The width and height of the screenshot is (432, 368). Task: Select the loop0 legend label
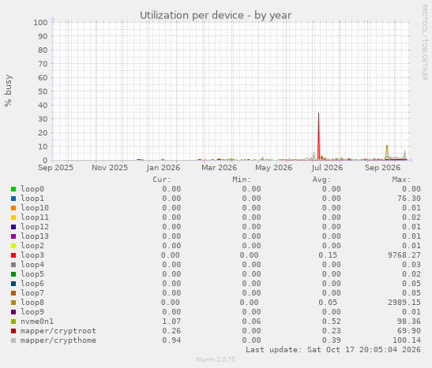pos(32,189)
